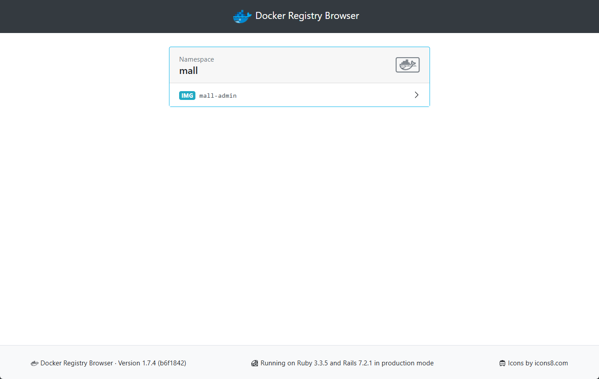Click the "Namespace" label text
The image size is (599, 379).
click(x=196, y=59)
